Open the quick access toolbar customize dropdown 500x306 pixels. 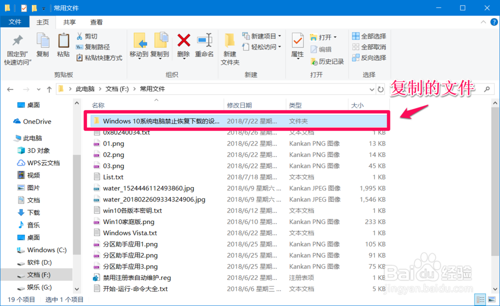[43, 8]
